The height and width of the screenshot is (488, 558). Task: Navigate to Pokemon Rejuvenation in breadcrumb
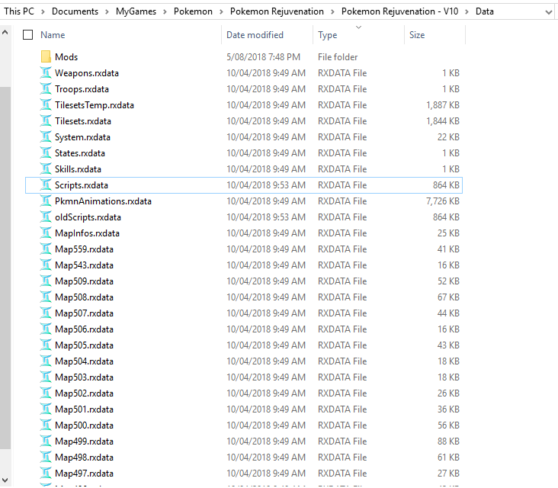tap(276, 11)
